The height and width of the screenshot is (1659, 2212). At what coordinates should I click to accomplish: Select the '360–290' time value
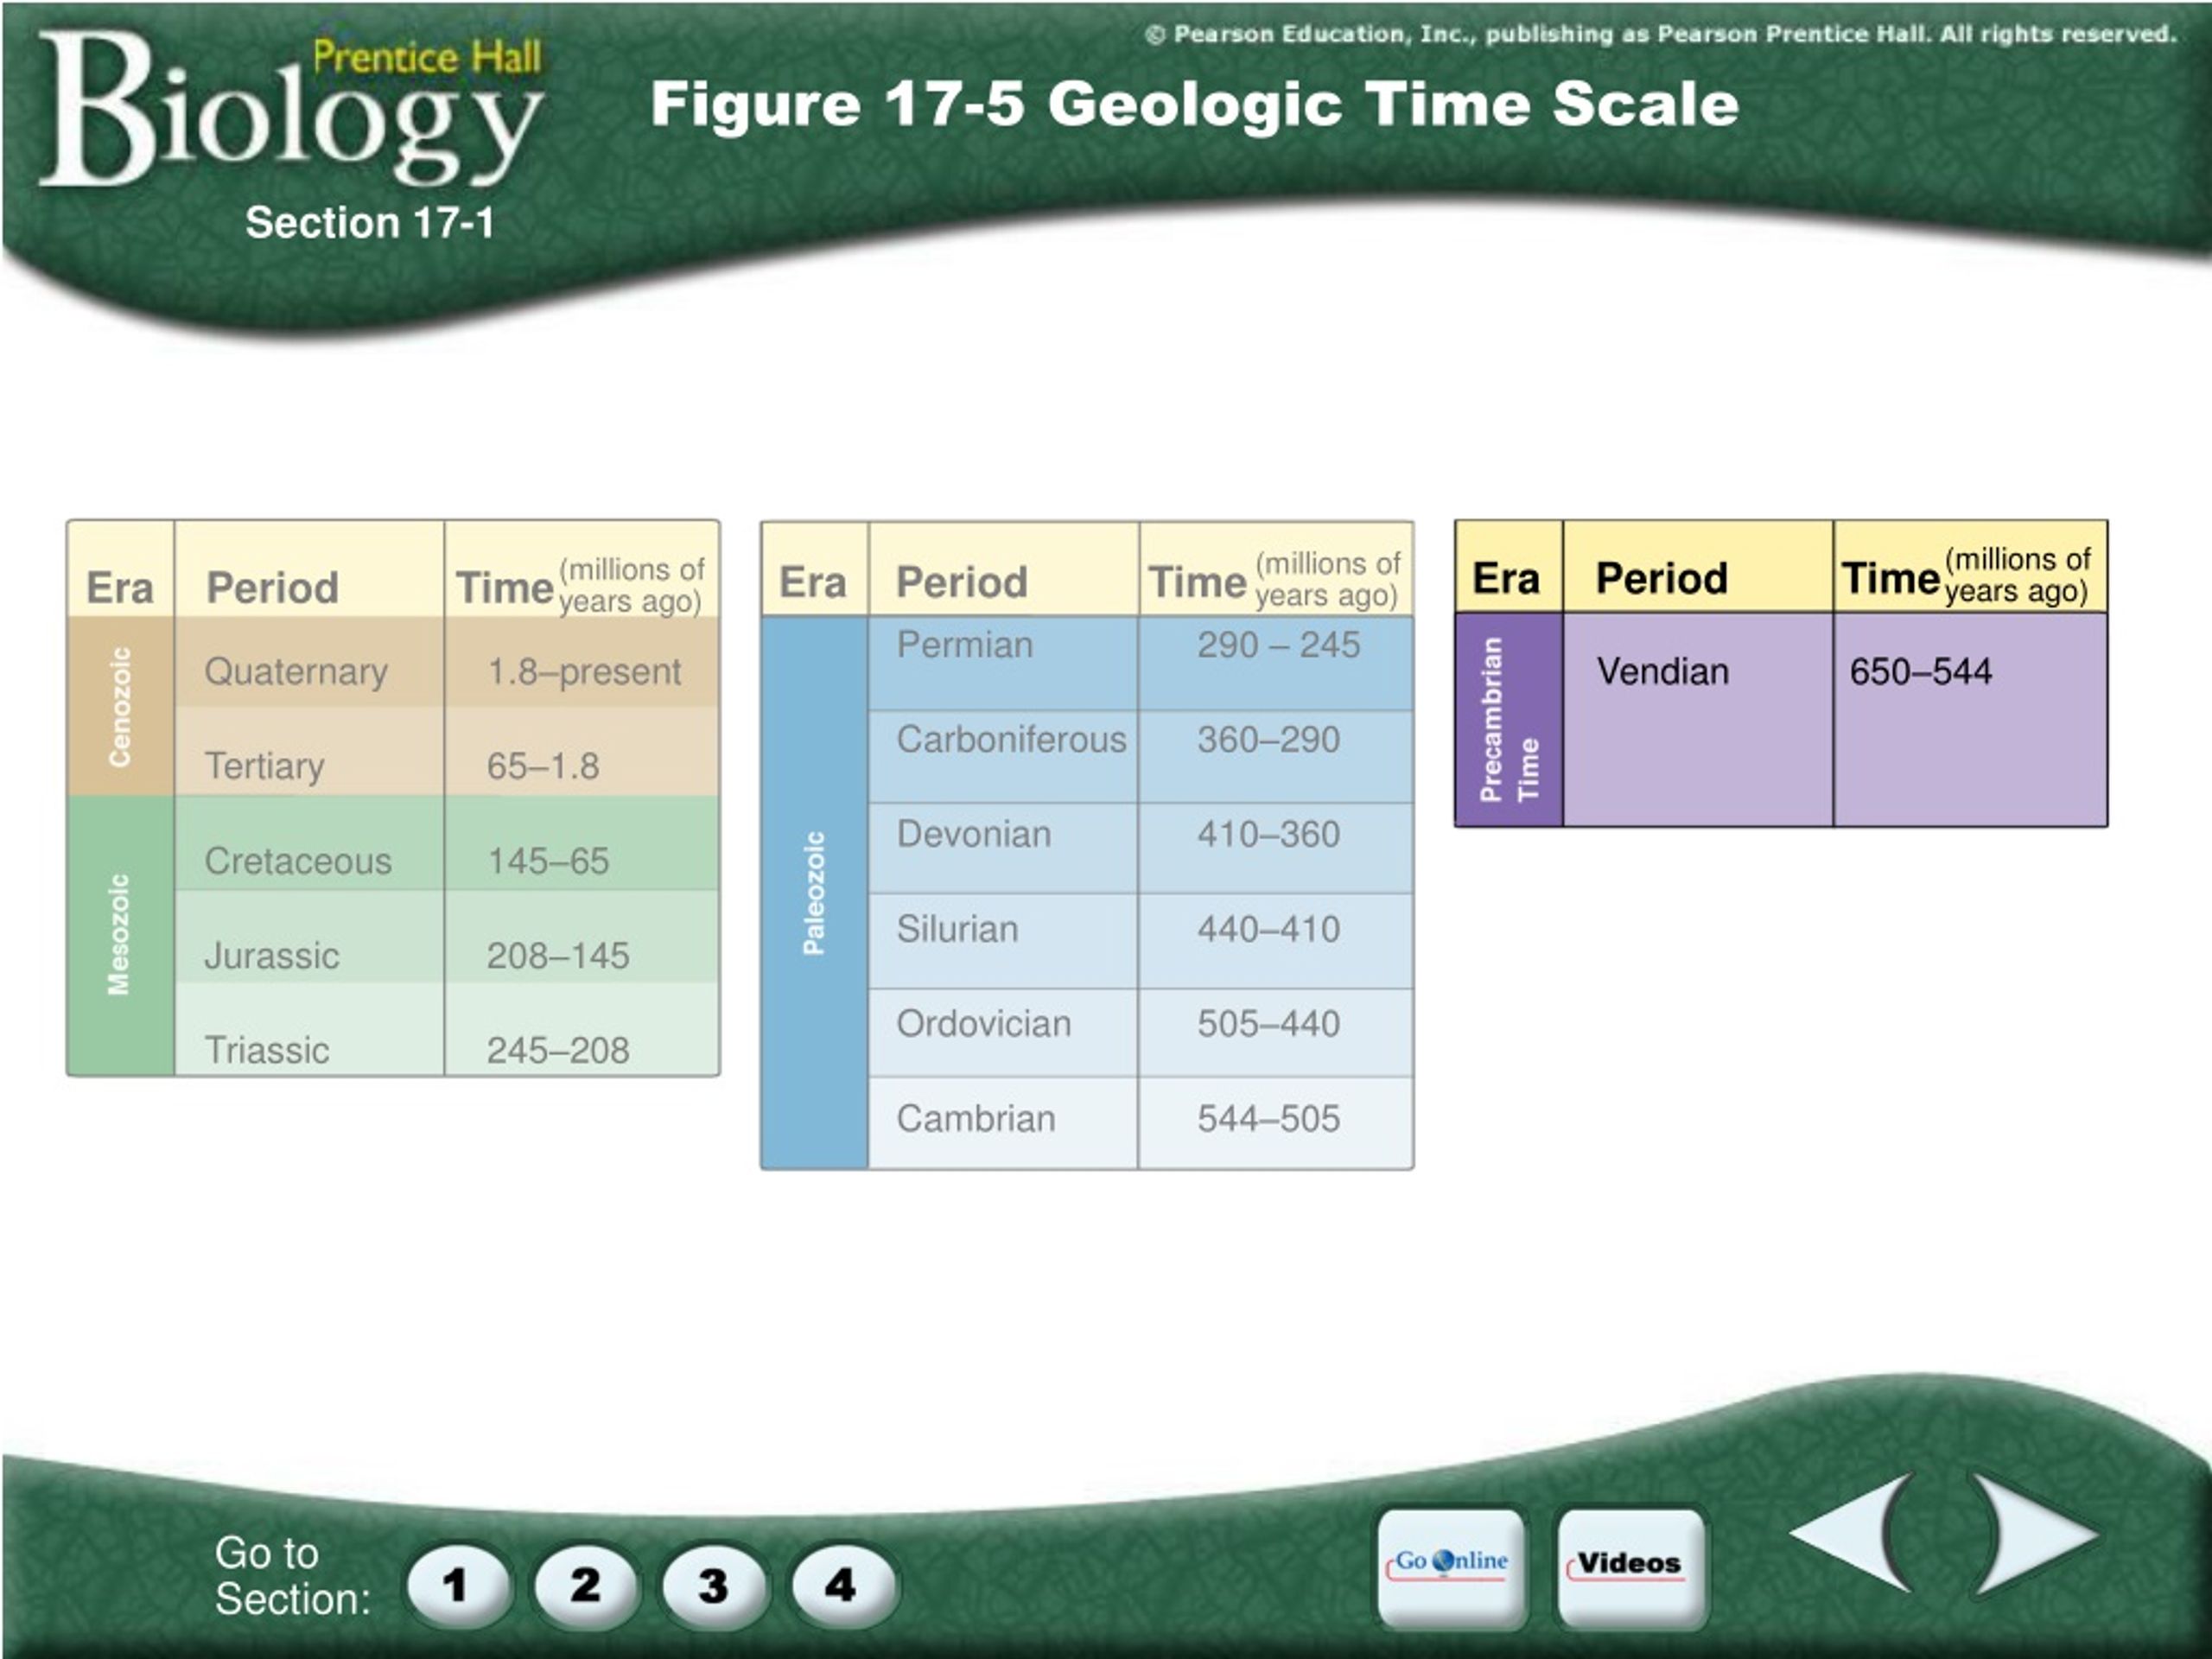[x=1269, y=740]
